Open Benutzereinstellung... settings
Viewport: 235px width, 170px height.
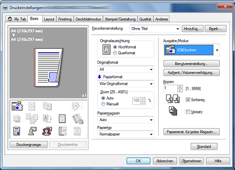pyautogui.click(x=191, y=64)
